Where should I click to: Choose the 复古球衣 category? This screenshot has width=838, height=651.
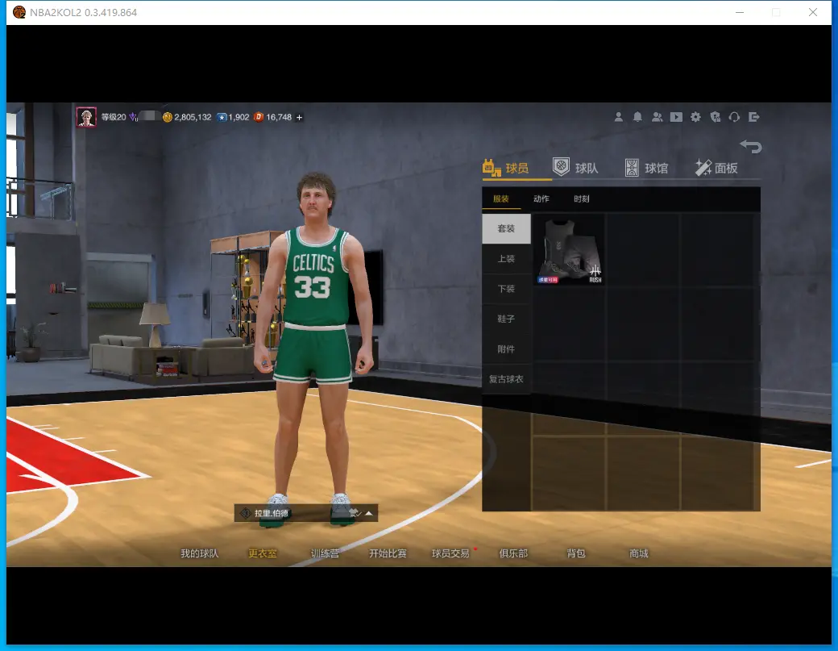pyautogui.click(x=506, y=378)
